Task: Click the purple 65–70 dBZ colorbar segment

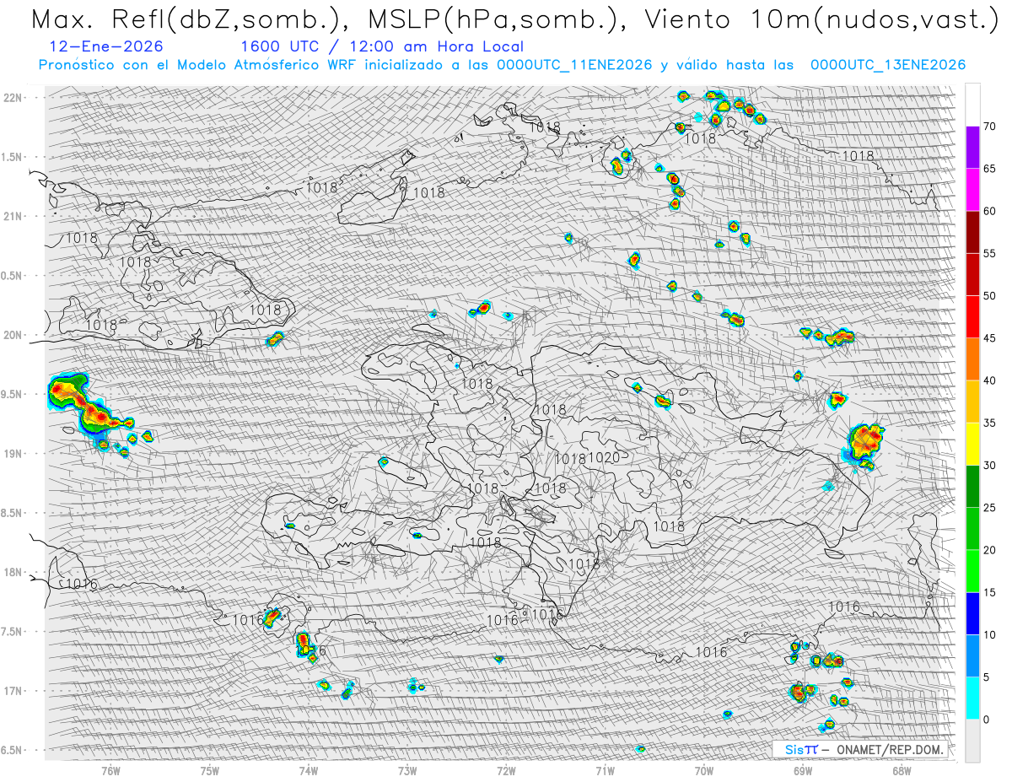Action: pos(972,148)
